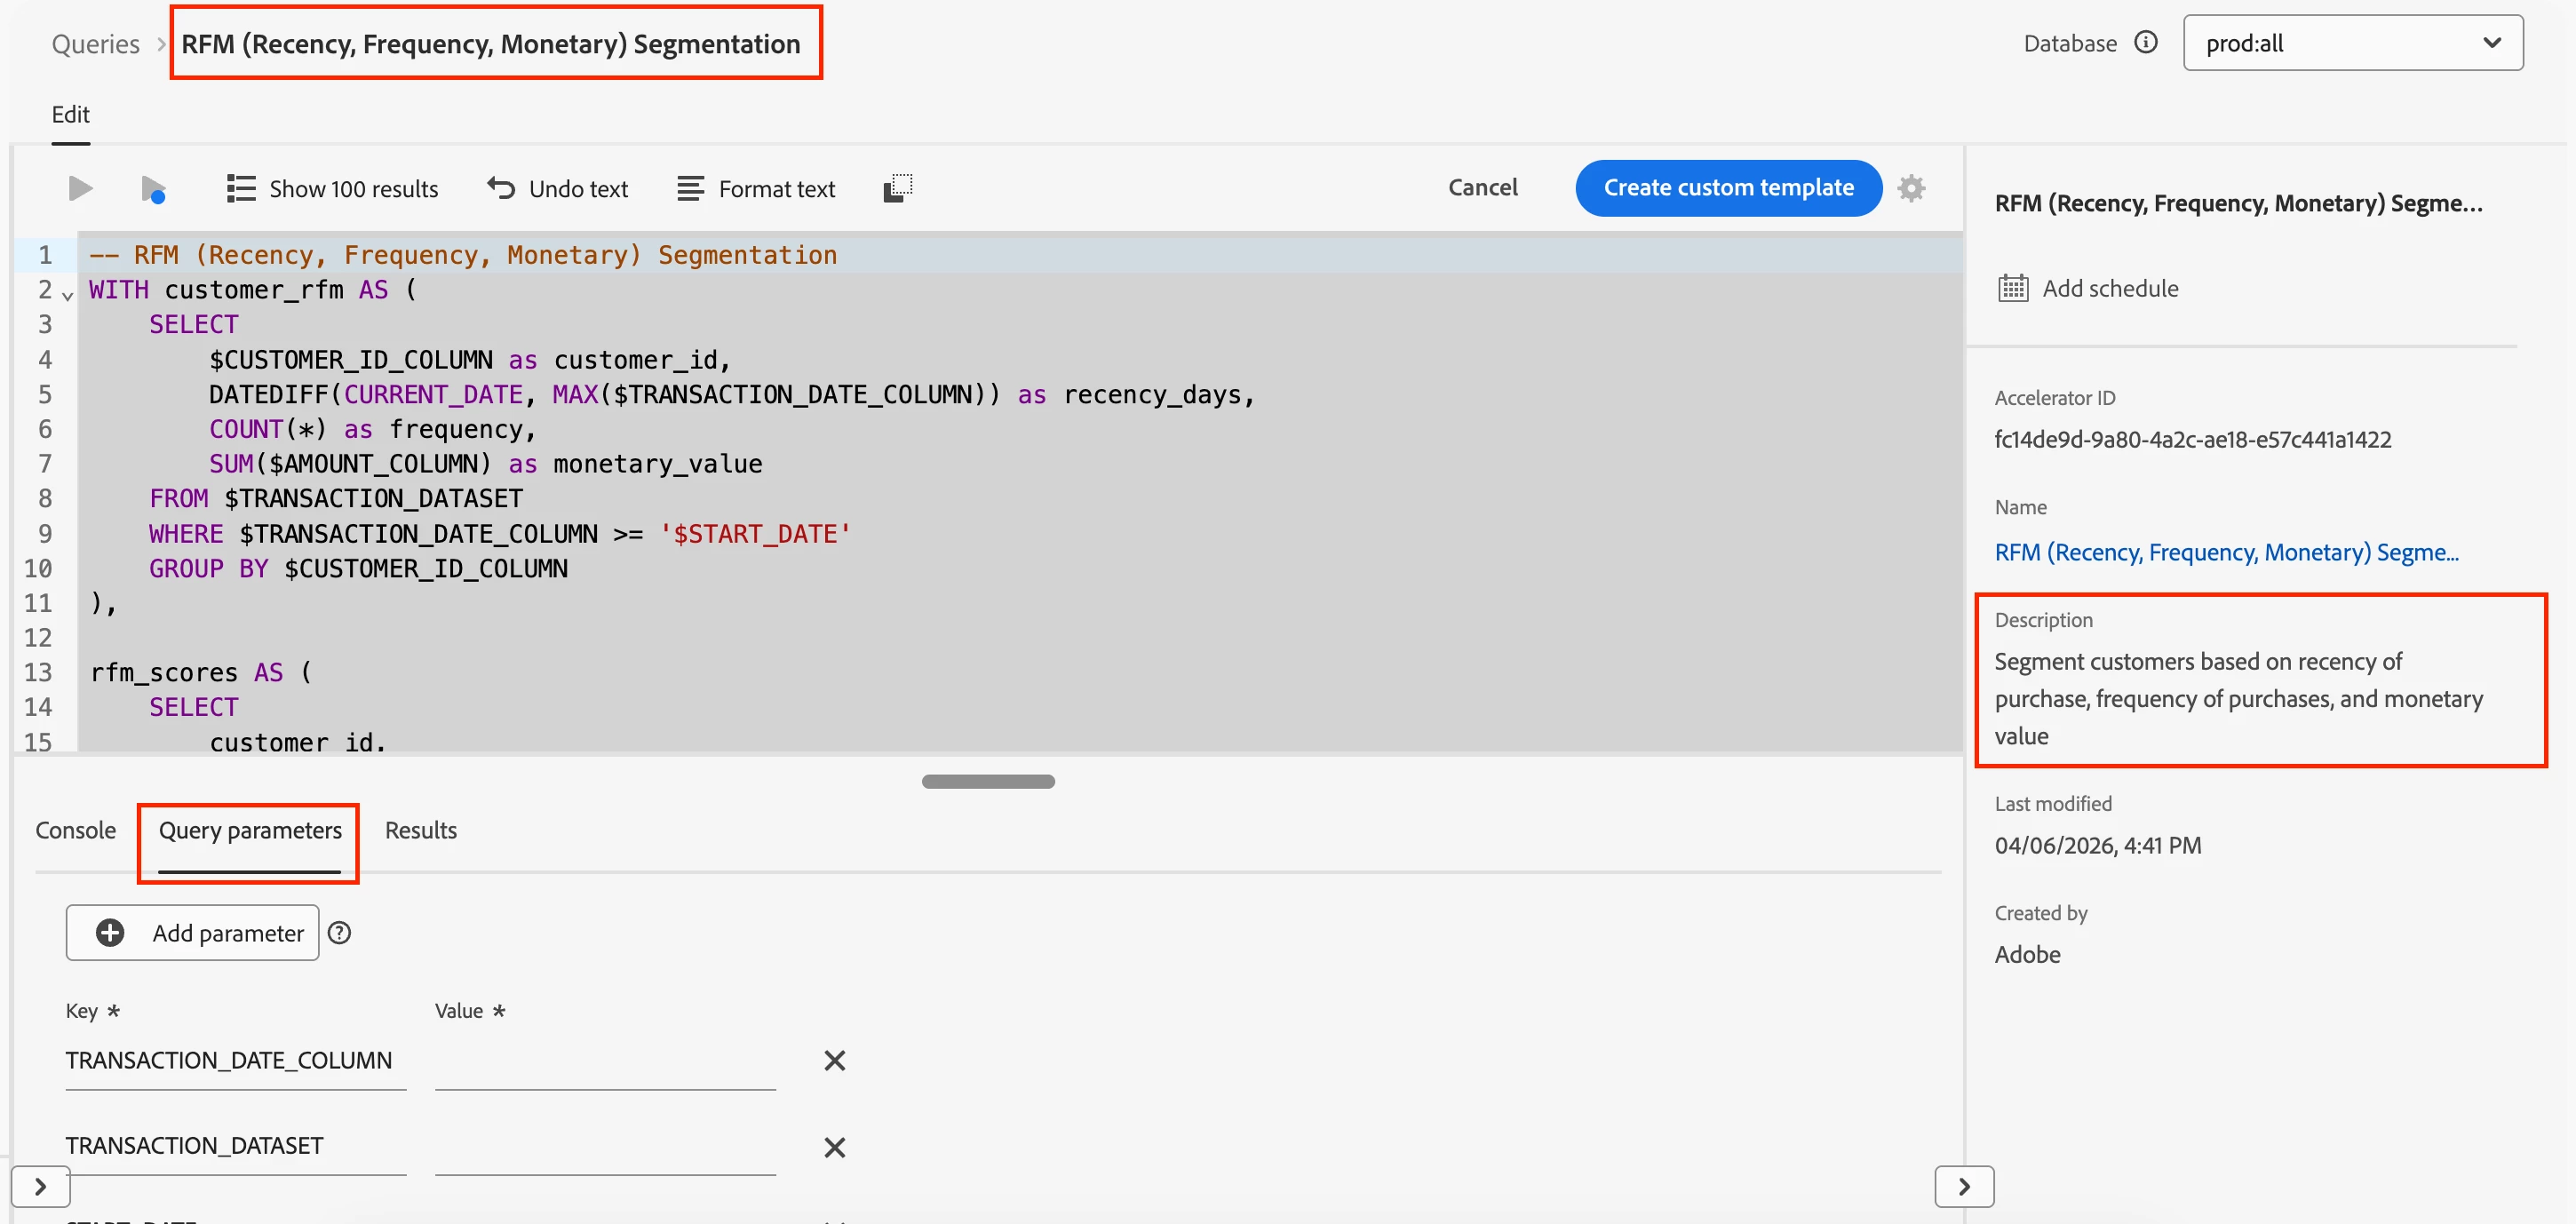
Task: Click the copy query icon in toolbar
Action: coord(898,188)
